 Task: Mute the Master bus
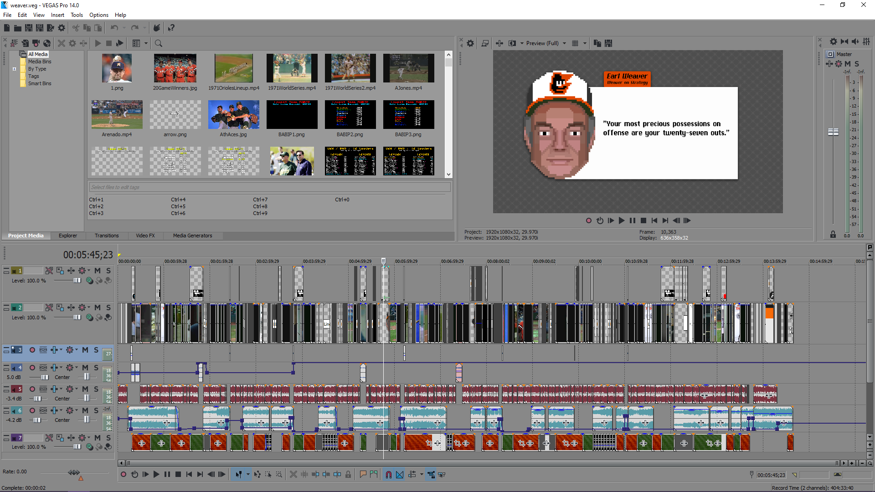(848, 64)
